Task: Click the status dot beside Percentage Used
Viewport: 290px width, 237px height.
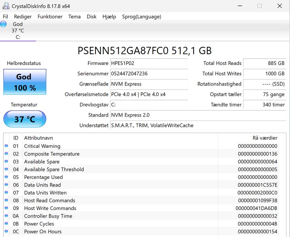Action: point(6,177)
